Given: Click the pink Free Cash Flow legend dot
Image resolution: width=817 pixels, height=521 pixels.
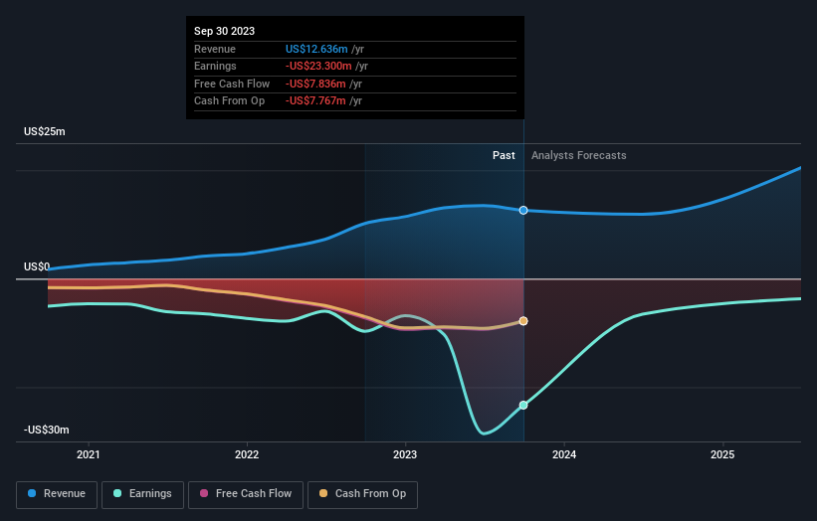Looking at the screenshot, I should (x=204, y=493).
